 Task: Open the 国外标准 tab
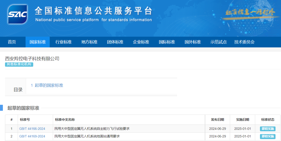click(193, 42)
